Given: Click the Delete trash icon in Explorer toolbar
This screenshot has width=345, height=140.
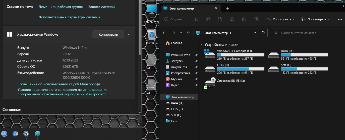Looking at the screenshot, I should pyautogui.click(x=256, y=19).
